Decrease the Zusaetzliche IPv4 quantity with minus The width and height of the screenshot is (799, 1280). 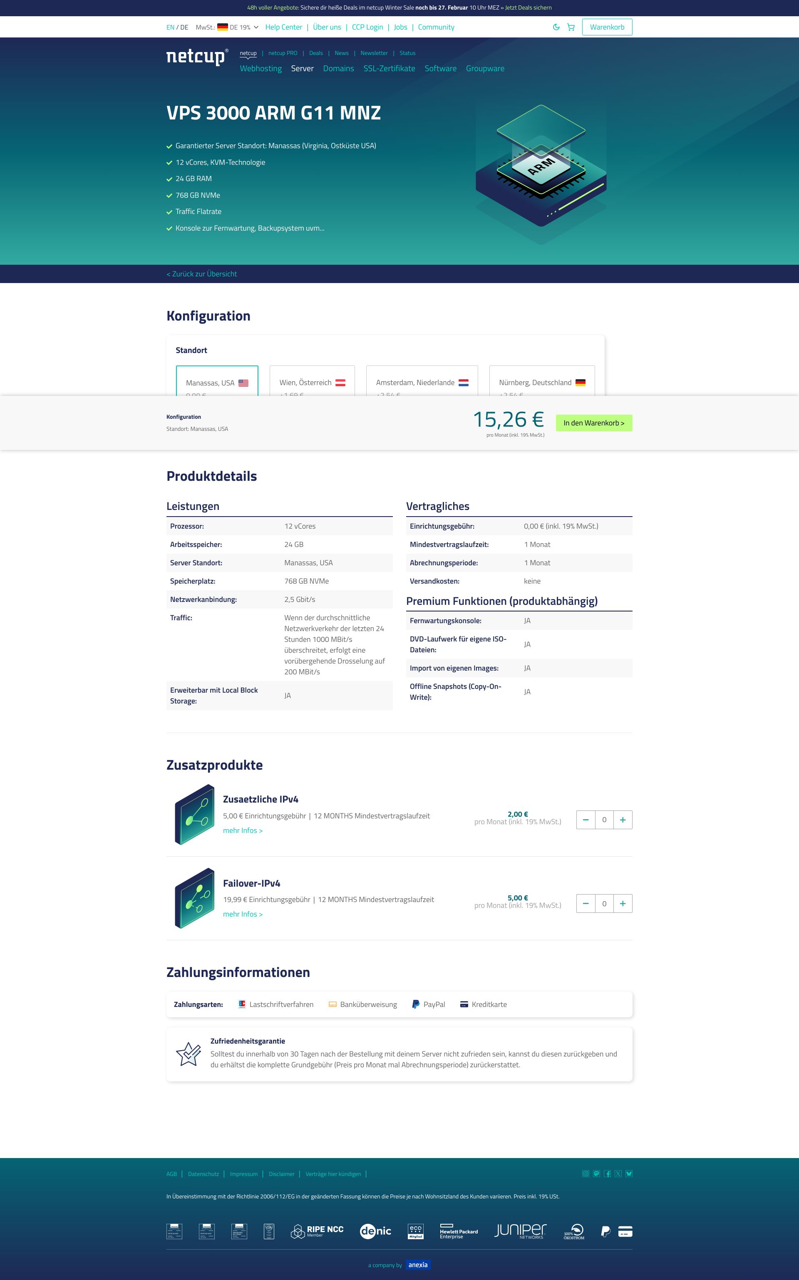pyautogui.click(x=586, y=820)
